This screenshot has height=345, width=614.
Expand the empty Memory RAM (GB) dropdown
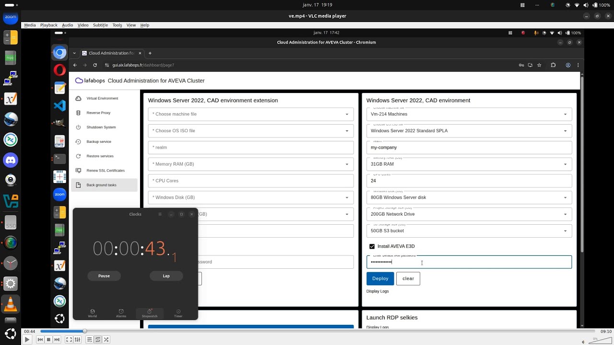tap(251, 164)
